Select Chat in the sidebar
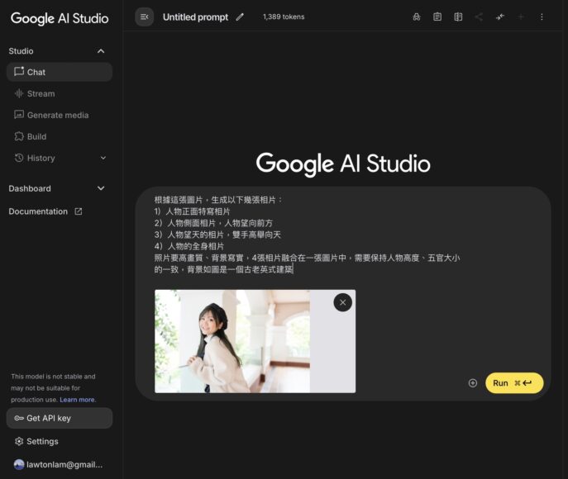 [x=36, y=72]
